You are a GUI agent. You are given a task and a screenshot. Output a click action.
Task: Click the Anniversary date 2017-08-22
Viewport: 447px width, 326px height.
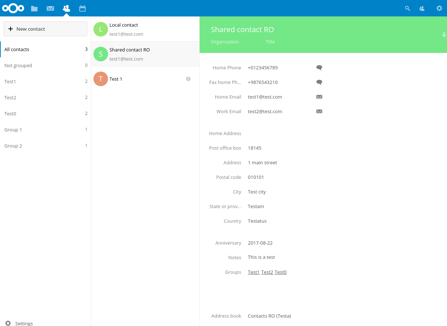pyautogui.click(x=260, y=243)
